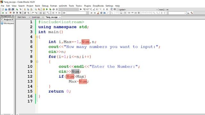Screen dimensions: 205x115
Task: Click the highlight marker icon
Action: point(98,13)
